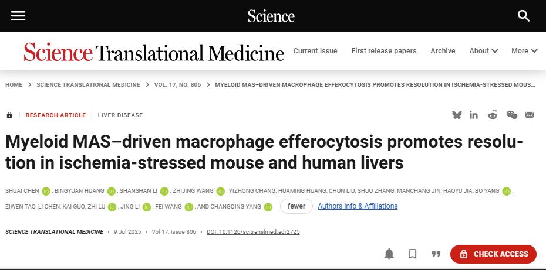Viewport: 546px width, 270px height.
Task: Open Authors Info & Affiliations link
Action: tap(358, 206)
